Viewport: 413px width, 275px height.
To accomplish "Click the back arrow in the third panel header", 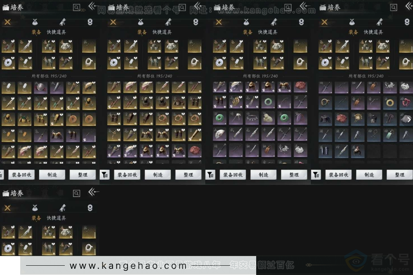I will coord(304,6).
